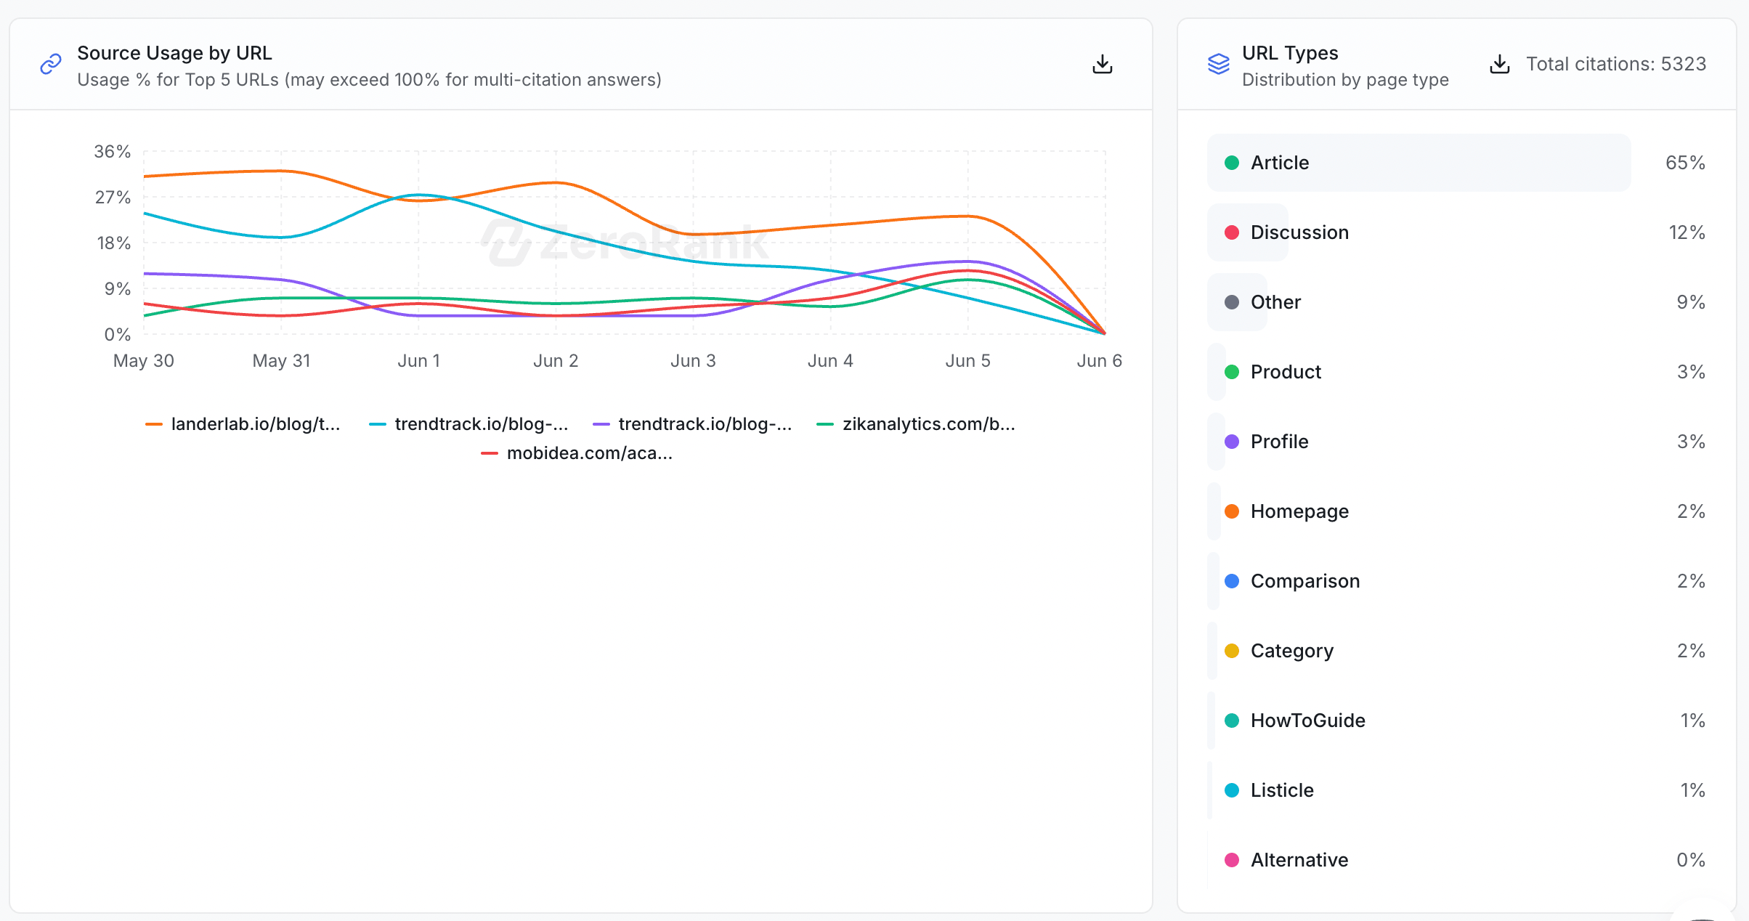Click the Source Usage by URL heading
This screenshot has width=1749, height=921.
tap(174, 53)
